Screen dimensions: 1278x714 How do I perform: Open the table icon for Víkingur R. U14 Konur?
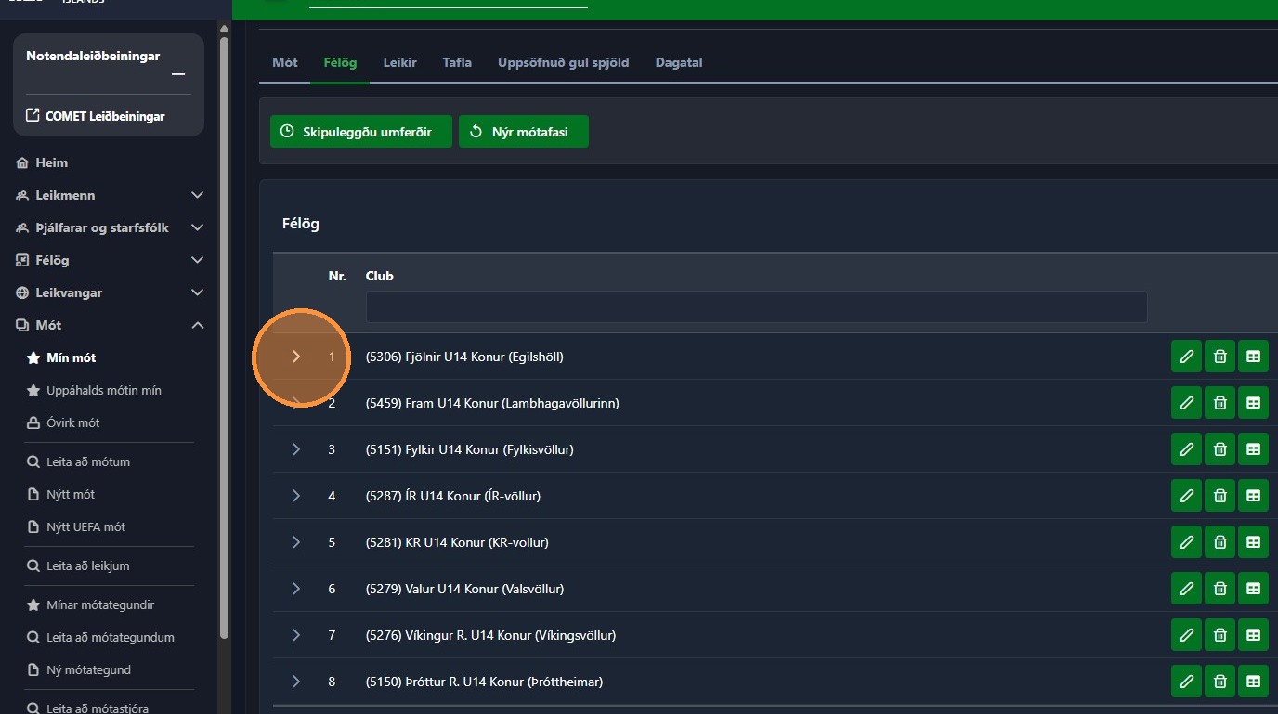(x=1253, y=635)
